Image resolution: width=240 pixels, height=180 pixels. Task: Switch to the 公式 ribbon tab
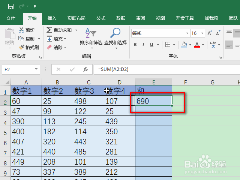point(101,18)
